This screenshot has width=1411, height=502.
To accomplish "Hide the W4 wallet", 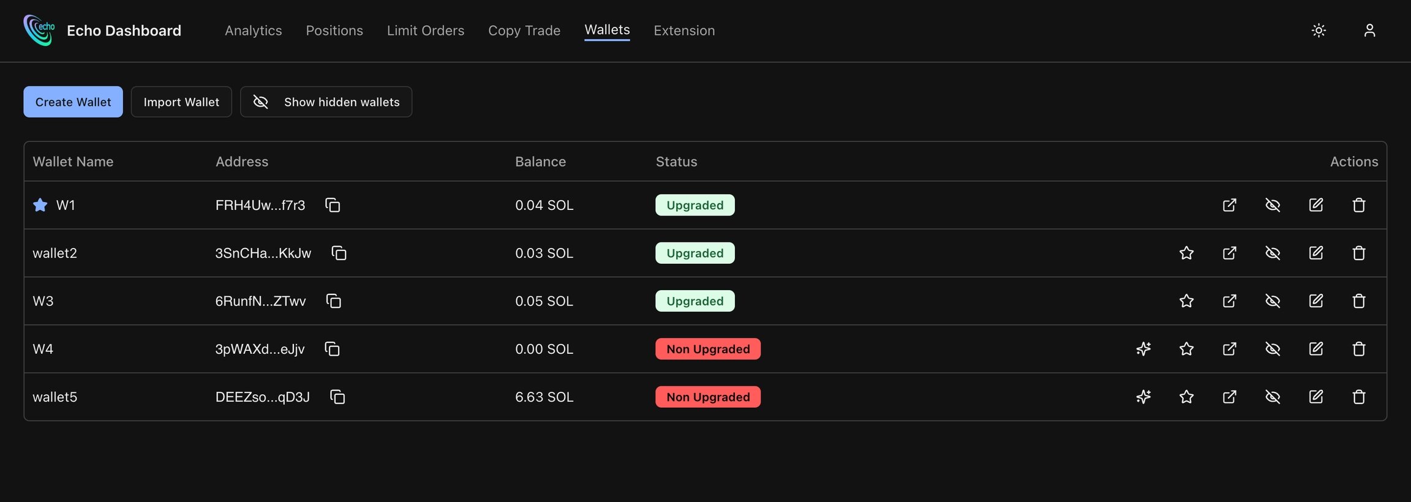I will coord(1273,349).
